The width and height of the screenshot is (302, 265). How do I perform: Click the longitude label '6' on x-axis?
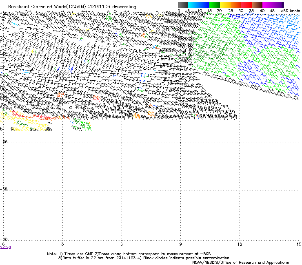(122, 244)
